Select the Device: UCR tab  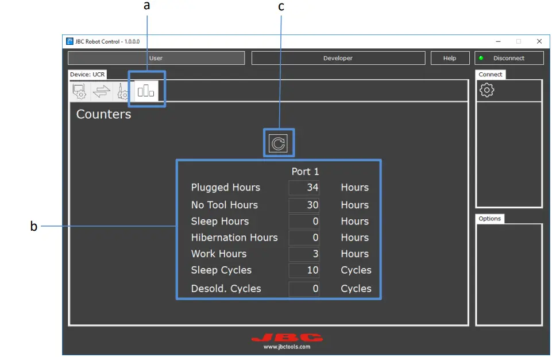87,74
